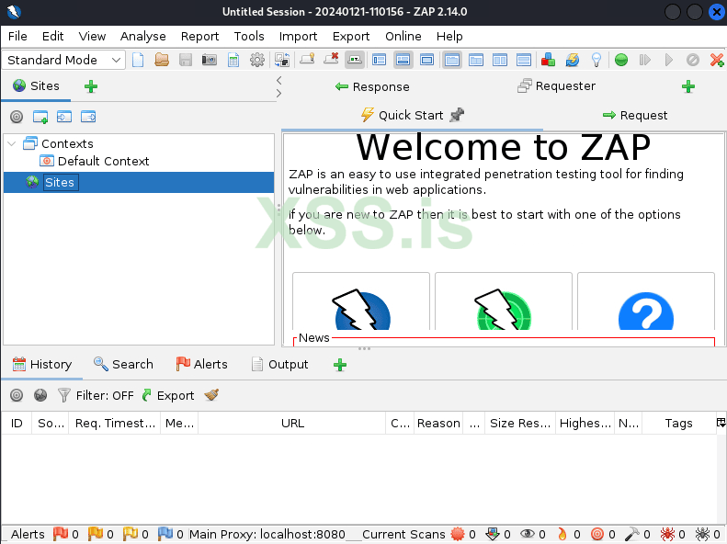Click the light bulb tips icon
Viewport: 727px width, 544px height.
point(596,60)
